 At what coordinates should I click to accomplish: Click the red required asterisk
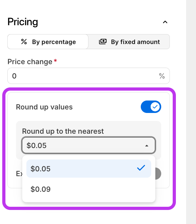click(x=55, y=61)
